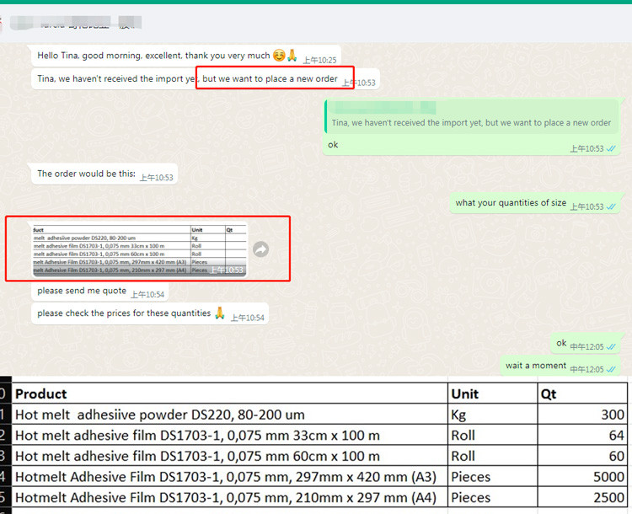
Task: Select the adhesive film 60cm x 100 m cell
Action: (230, 456)
